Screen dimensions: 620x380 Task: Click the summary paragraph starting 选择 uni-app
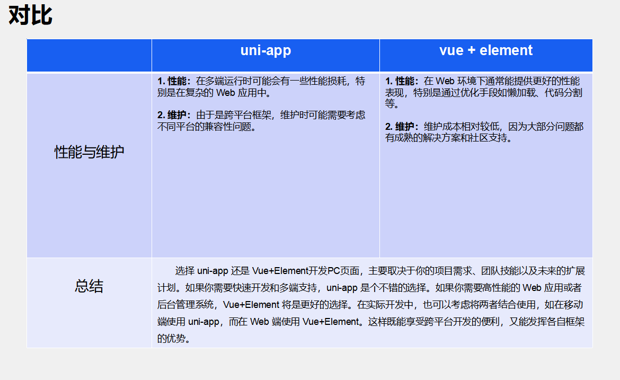tap(371, 304)
